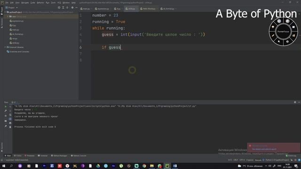Open Project panel settings gear
Screen dimensions: 301x169
point(72,8)
